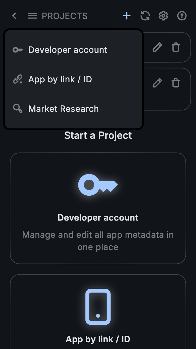
Task: Edit the first project using its pencil icon
Action: point(157,47)
